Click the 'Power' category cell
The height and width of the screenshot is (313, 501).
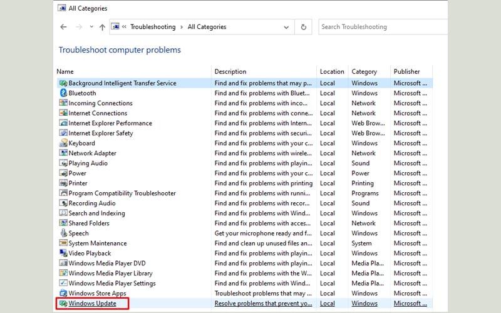(361, 173)
